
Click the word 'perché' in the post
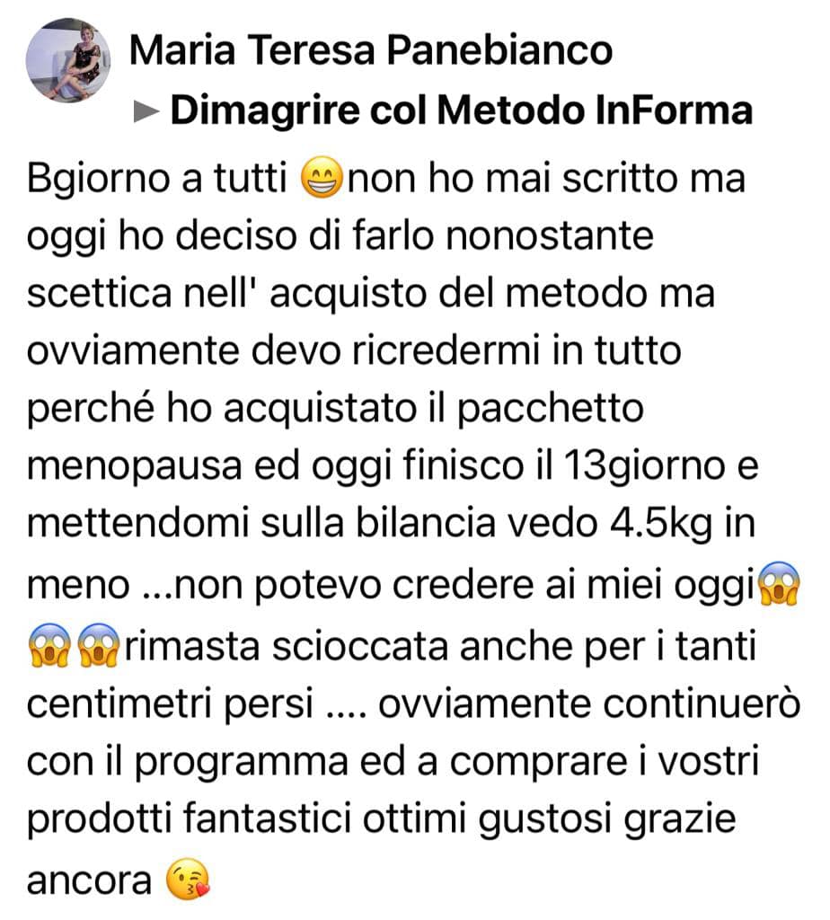click(x=91, y=409)
